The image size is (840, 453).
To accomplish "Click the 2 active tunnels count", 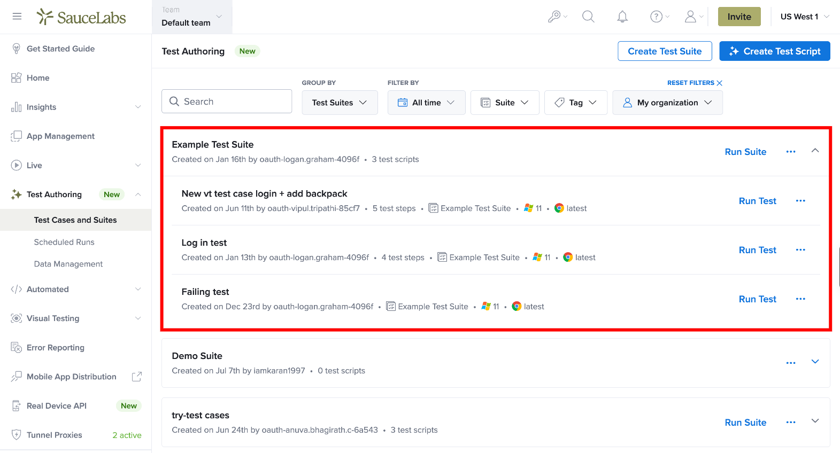I will 127,435.
